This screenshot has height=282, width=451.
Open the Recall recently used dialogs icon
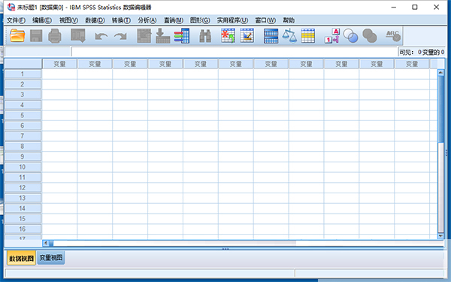(78, 36)
